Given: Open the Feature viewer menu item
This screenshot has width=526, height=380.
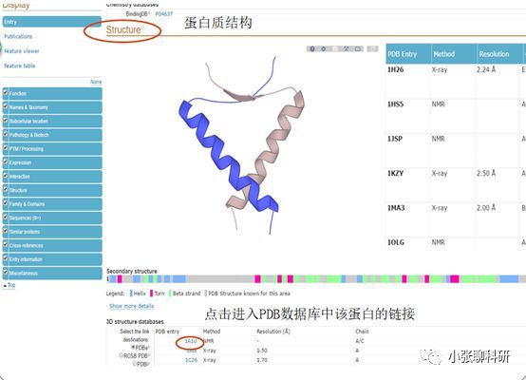Looking at the screenshot, I should click(22, 51).
